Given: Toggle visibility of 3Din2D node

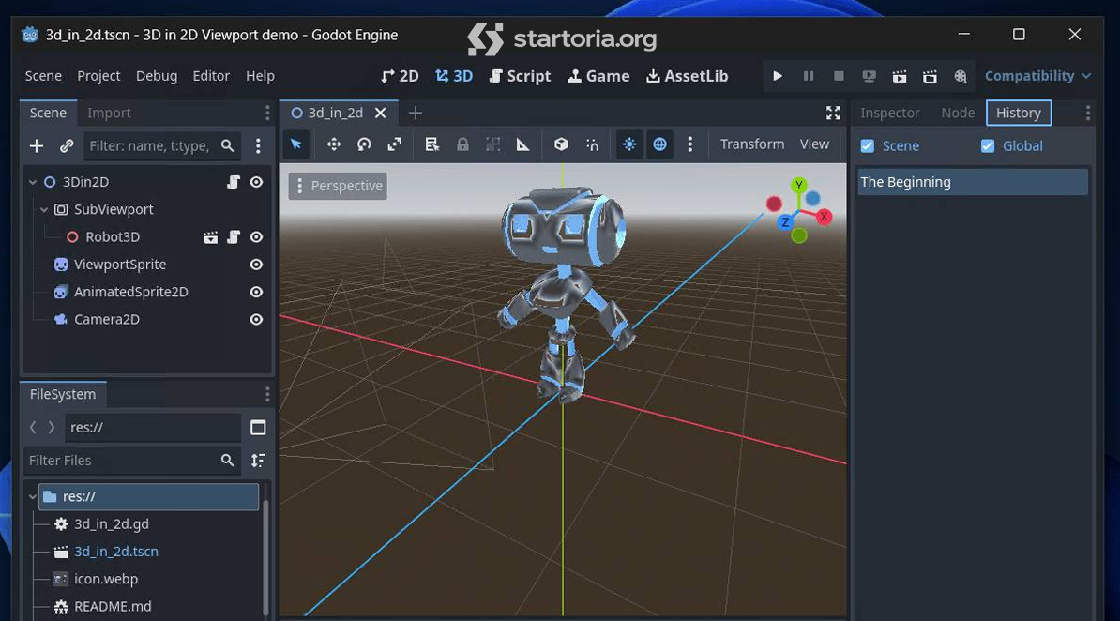Looking at the screenshot, I should [x=256, y=182].
